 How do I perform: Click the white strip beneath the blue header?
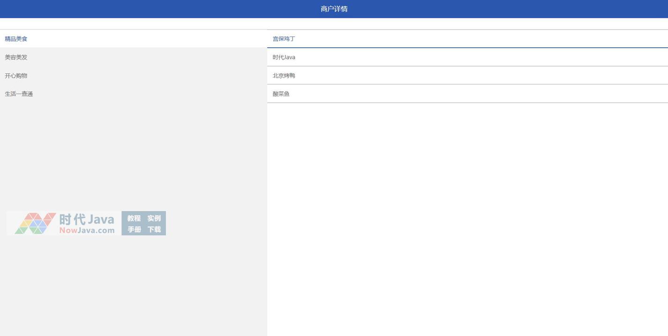point(334,23)
